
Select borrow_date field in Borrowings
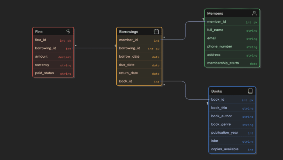pos(139,57)
